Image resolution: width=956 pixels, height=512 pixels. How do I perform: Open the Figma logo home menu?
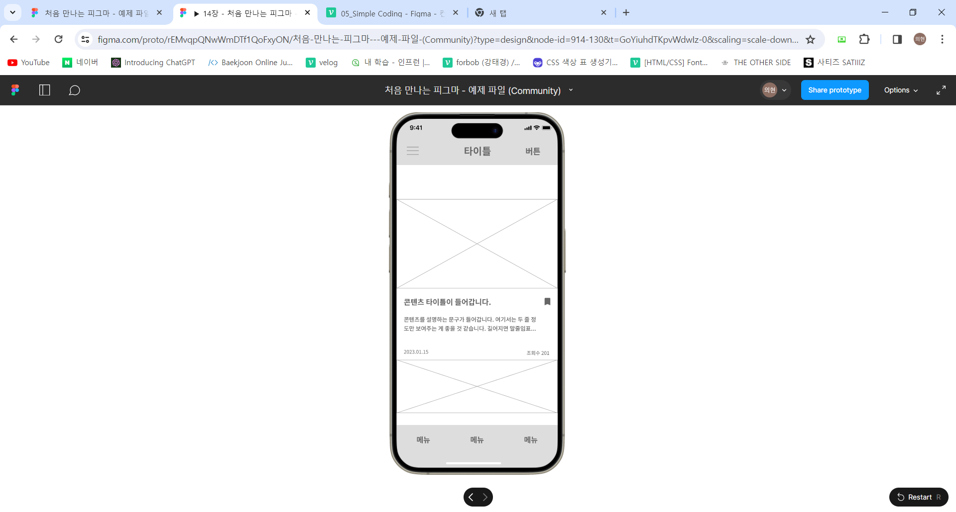(15, 90)
